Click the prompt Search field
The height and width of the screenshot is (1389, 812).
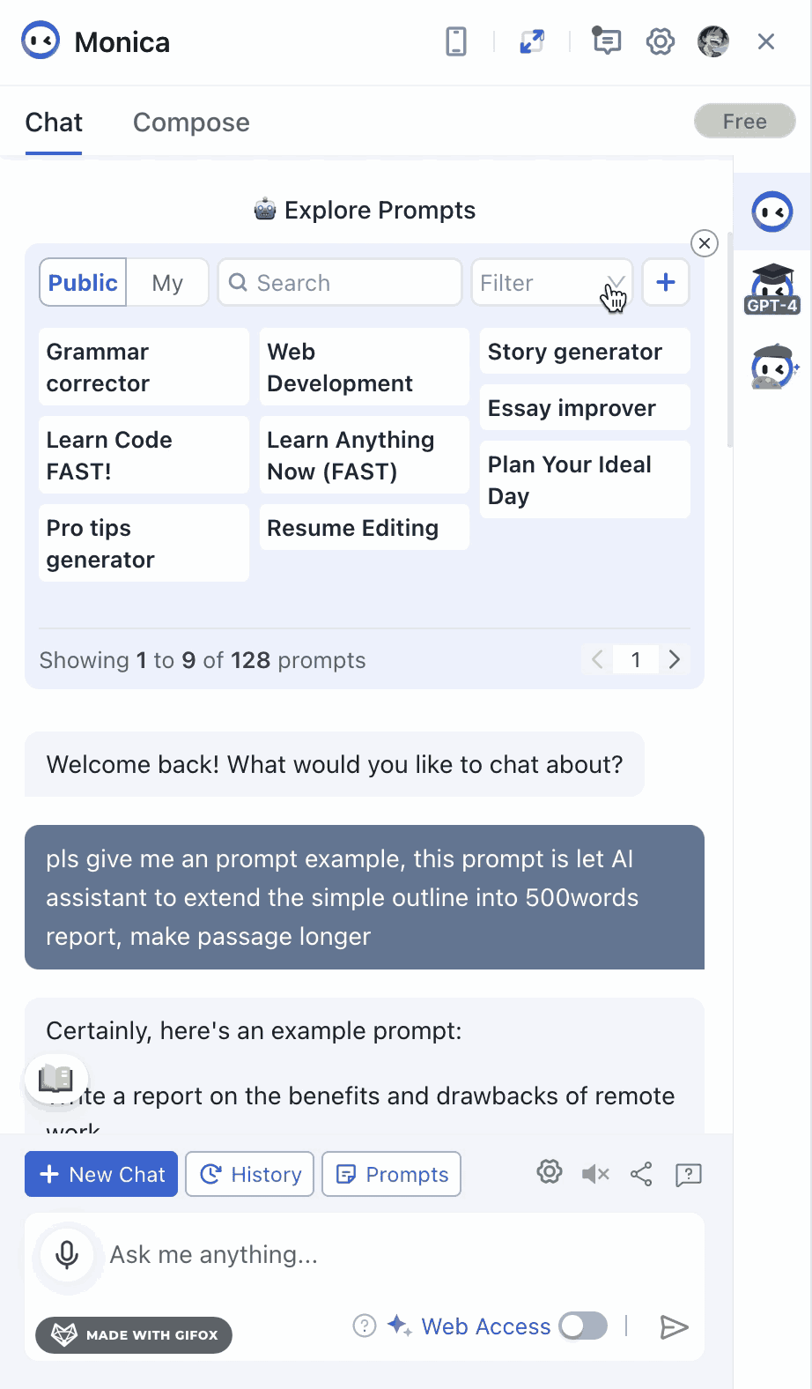click(x=340, y=283)
